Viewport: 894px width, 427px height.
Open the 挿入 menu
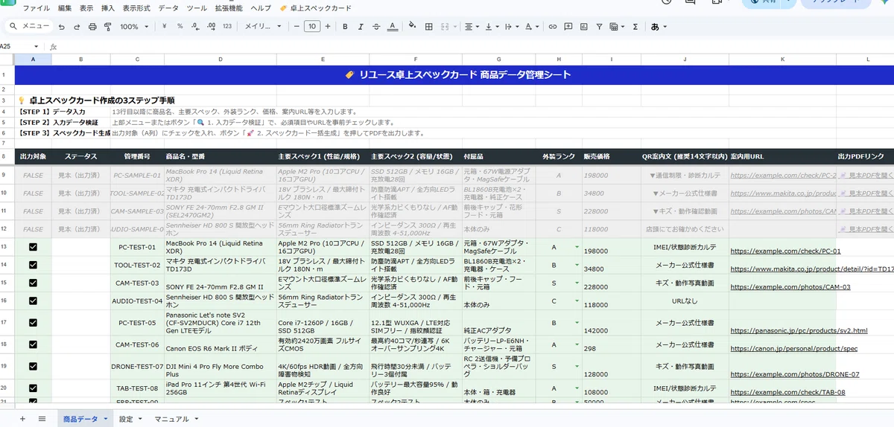(x=108, y=7)
